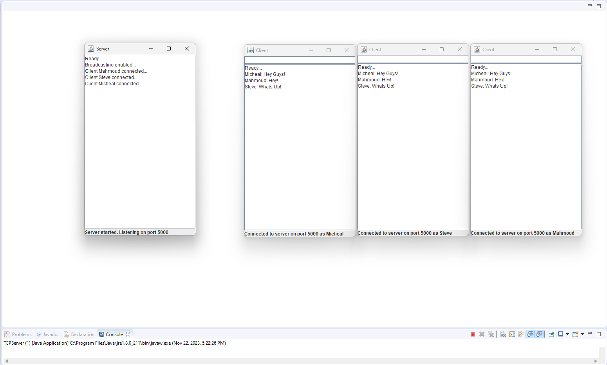Click Java icon in Mahmoud's Client window

point(477,49)
